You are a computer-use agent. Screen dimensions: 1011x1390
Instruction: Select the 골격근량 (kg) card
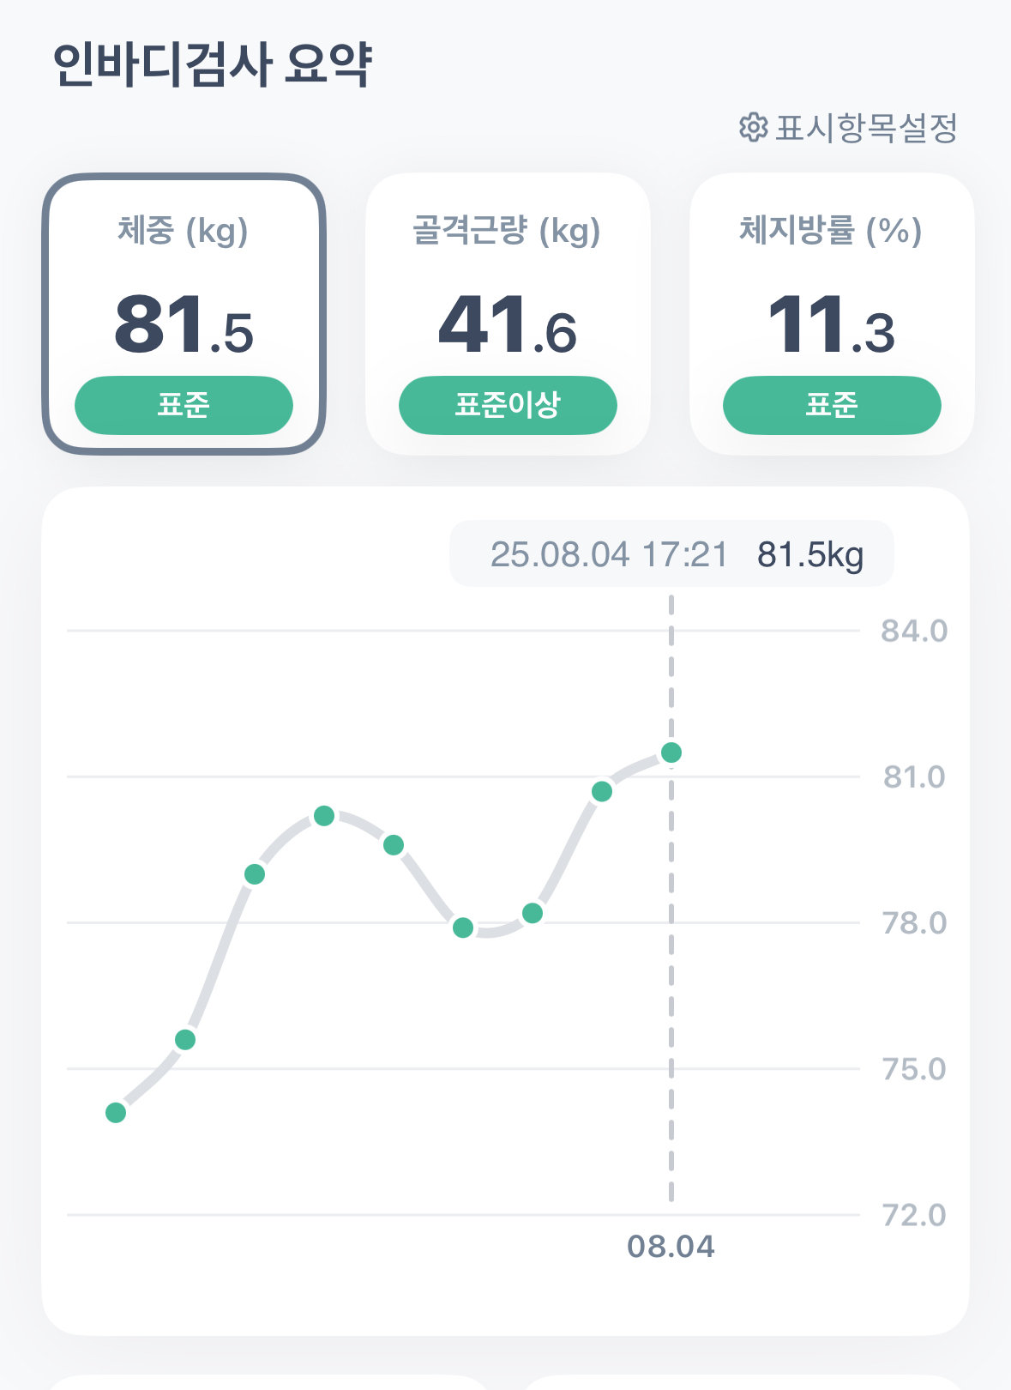[508, 314]
